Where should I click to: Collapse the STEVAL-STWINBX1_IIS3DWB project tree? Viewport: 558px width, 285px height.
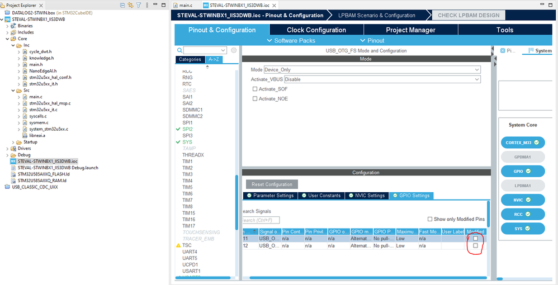pyautogui.click(x=2, y=20)
